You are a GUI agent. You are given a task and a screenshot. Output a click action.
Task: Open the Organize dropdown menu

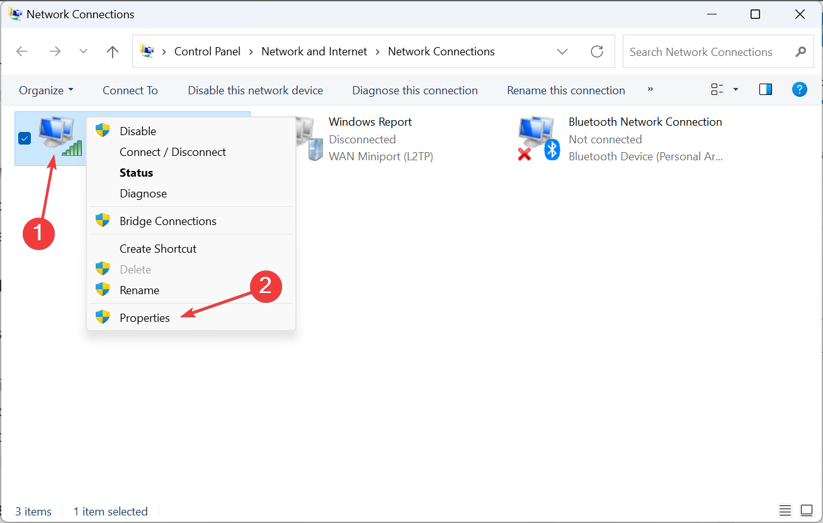[45, 90]
